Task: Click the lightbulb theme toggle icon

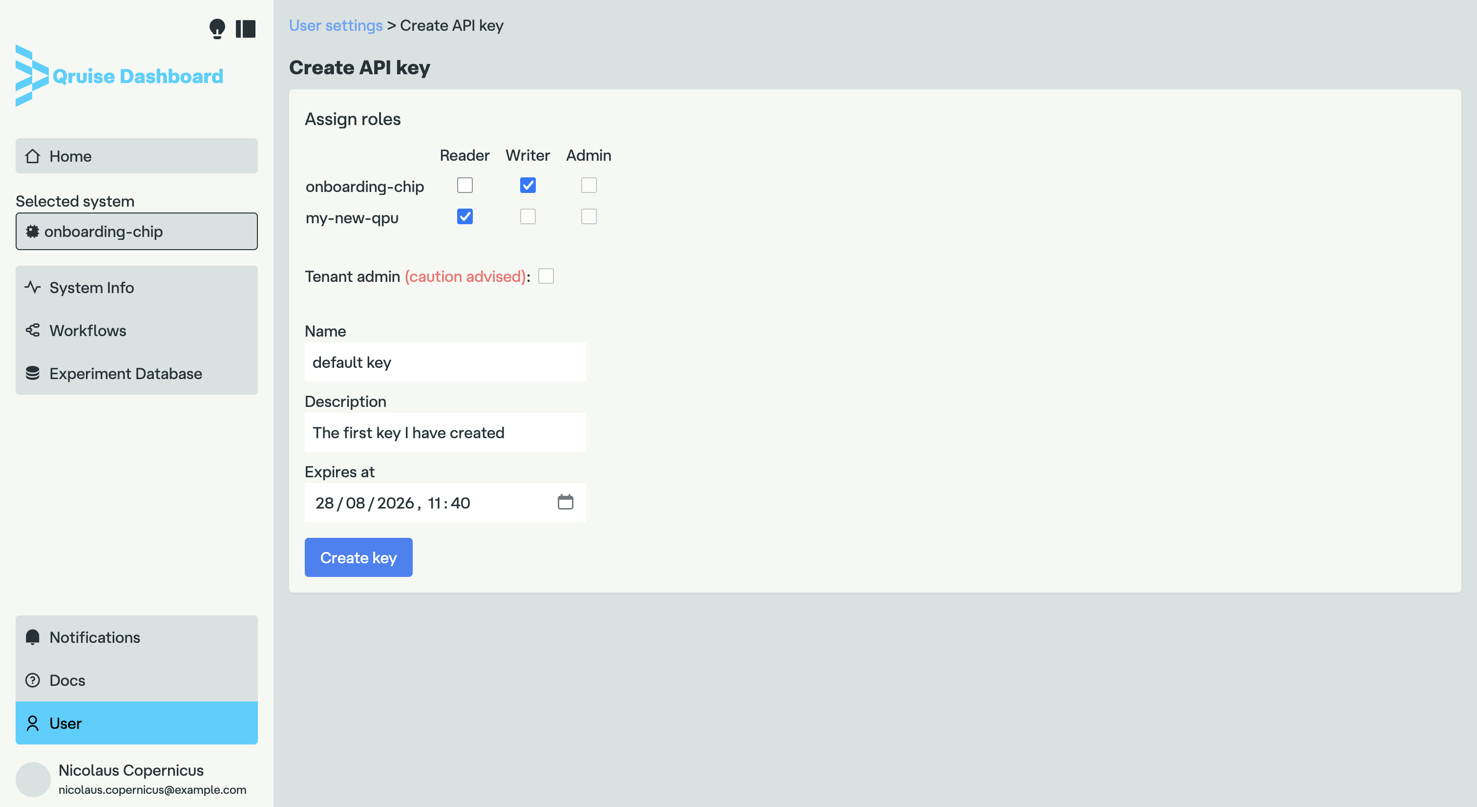Action: pyautogui.click(x=217, y=28)
